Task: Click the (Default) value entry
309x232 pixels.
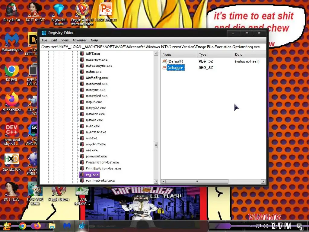Action: 175,61
